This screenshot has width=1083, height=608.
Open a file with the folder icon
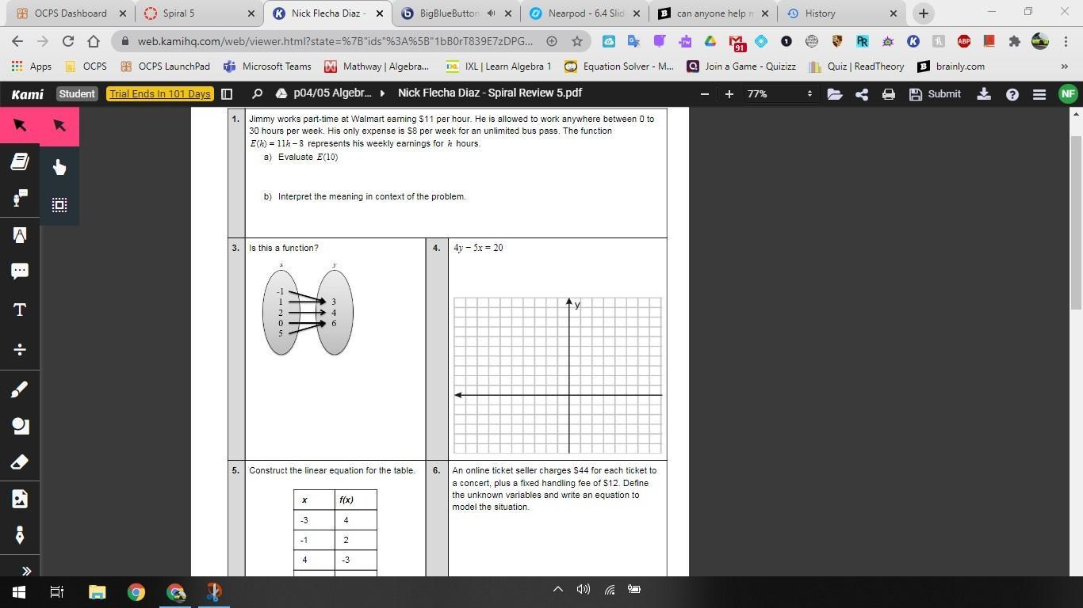tap(835, 93)
